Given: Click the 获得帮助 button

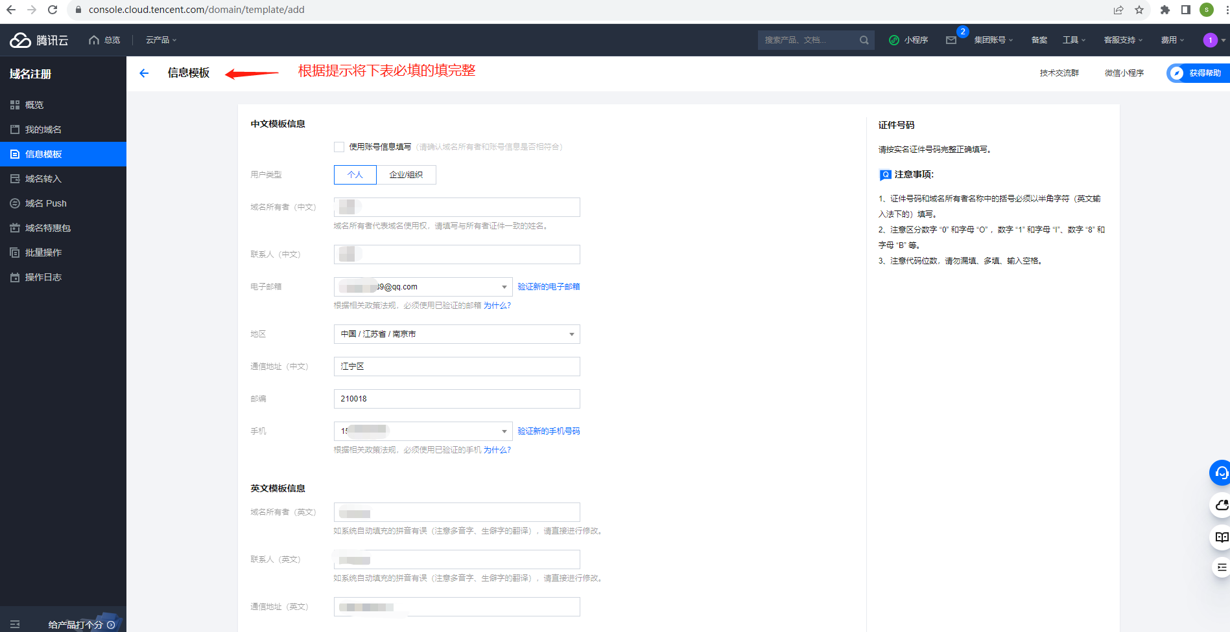Looking at the screenshot, I should 1198,73.
